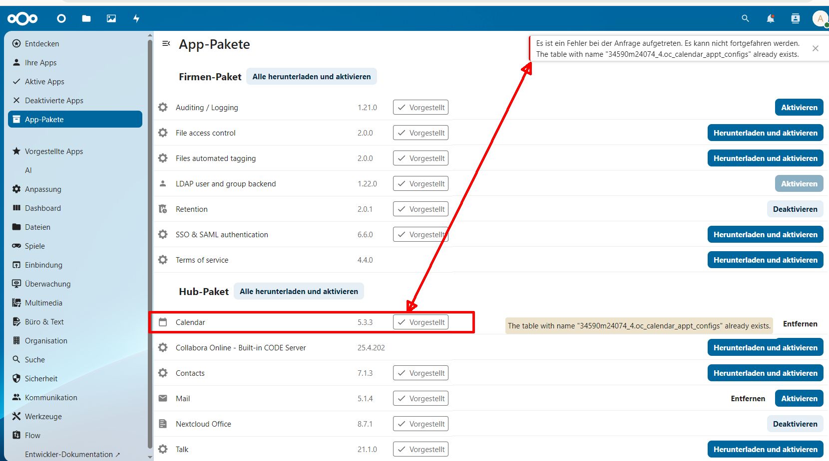Select Ihre Apps in sidebar

(x=75, y=63)
